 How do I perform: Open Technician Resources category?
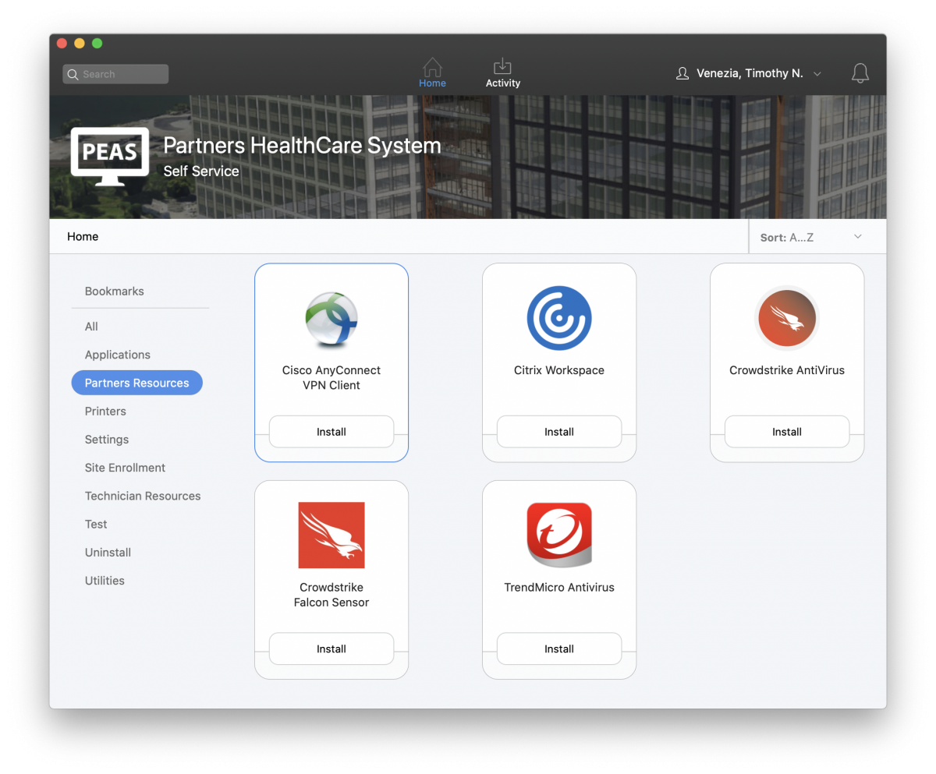143,496
